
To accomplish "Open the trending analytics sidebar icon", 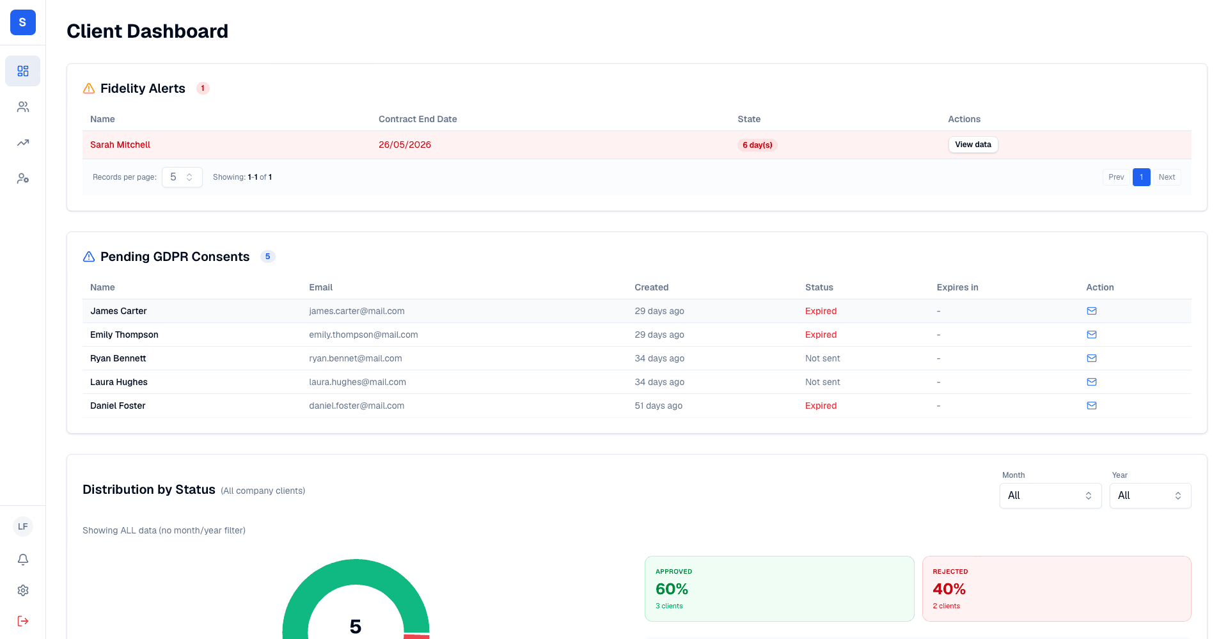I will (x=23, y=143).
